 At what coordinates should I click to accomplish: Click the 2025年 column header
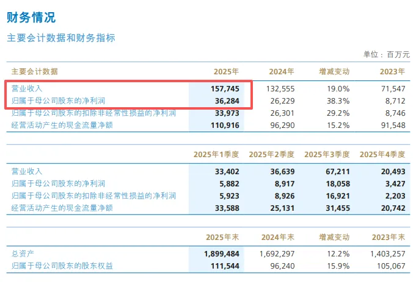tap(226, 72)
